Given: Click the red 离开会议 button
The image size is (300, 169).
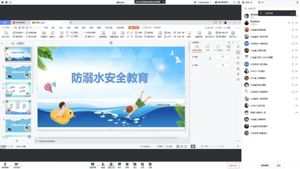Looking at the screenshot, I should coord(233,165).
